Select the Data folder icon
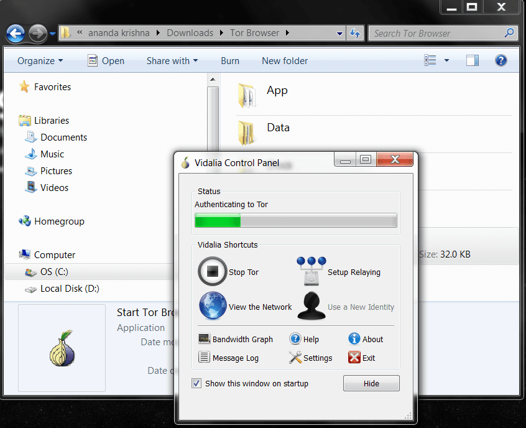The image size is (526, 428). click(247, 133)
